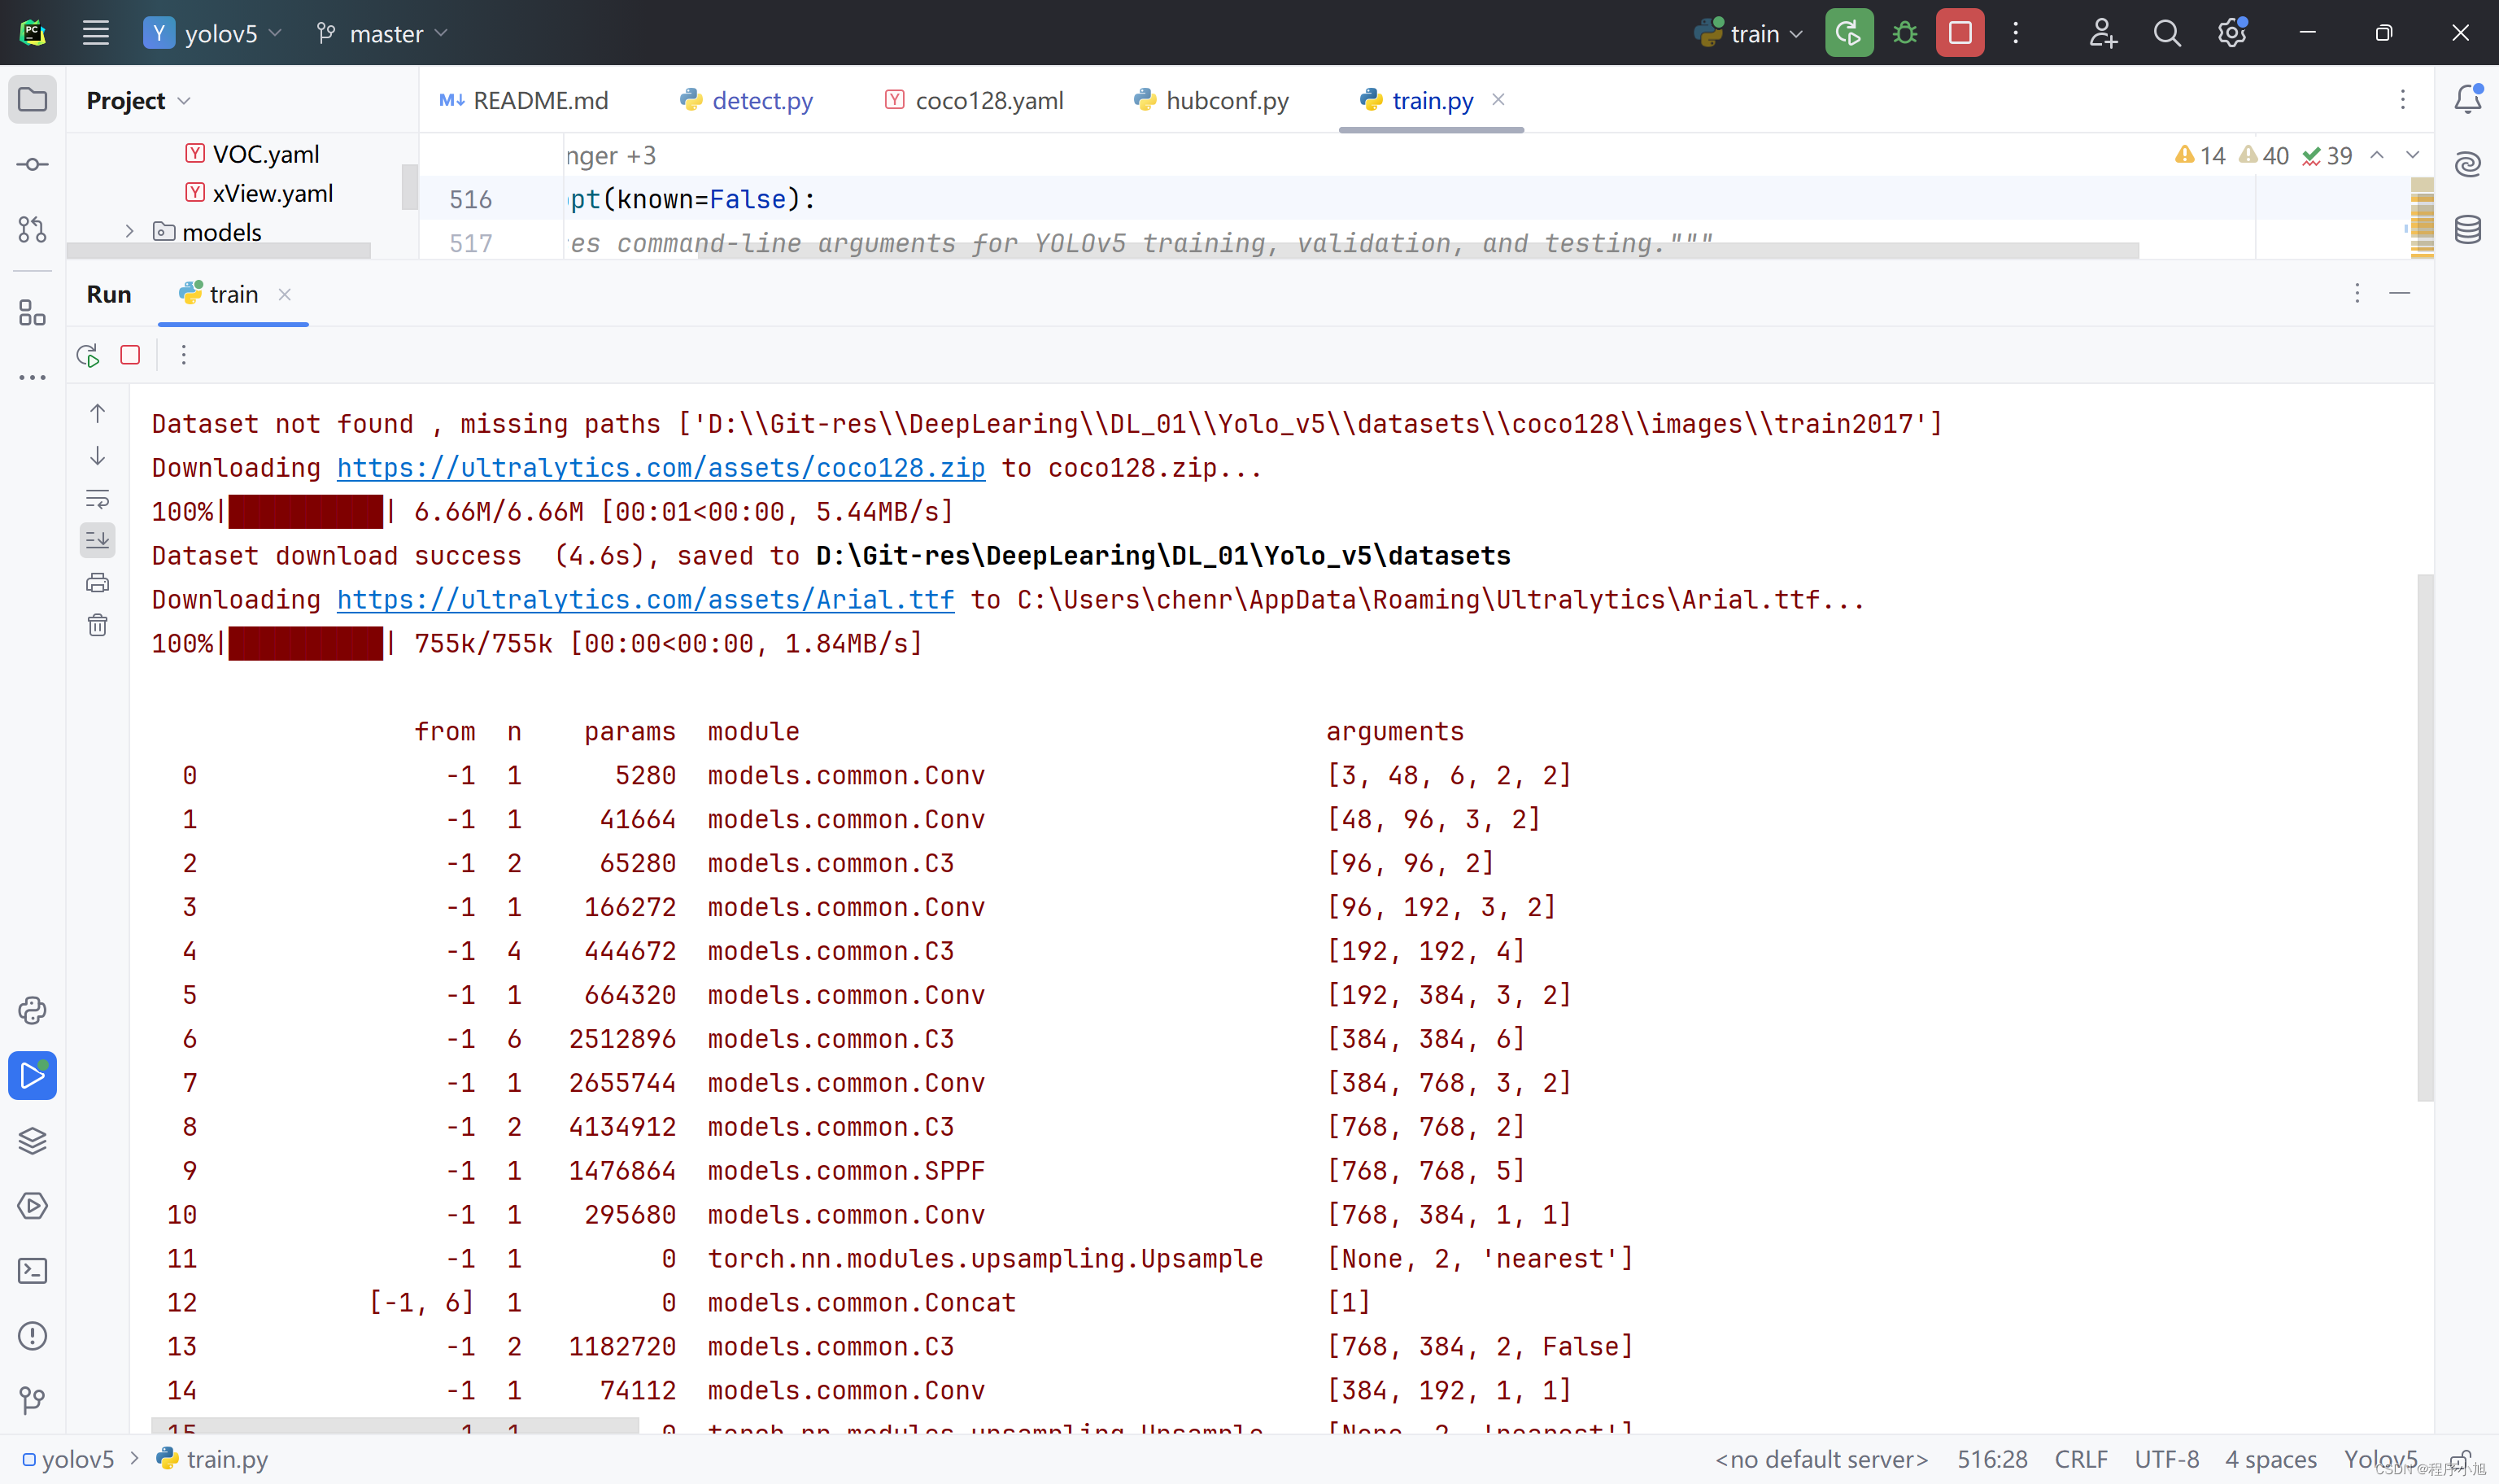This screenshot has height=1484, width=2499.
Task: Clear all console output with trash icon
Action: 98,626
